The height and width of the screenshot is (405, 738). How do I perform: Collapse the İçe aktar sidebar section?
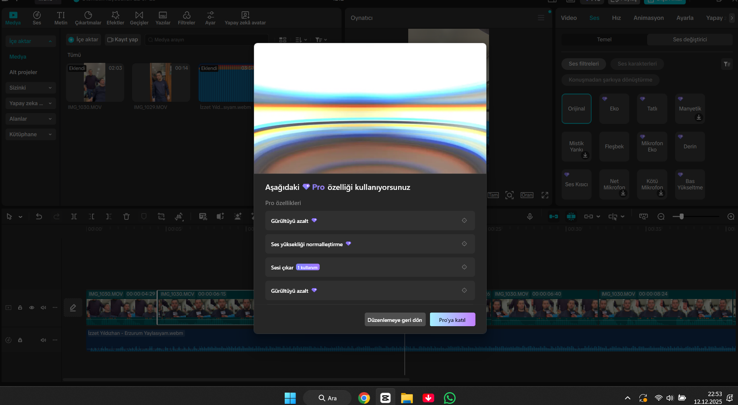(31, 41)
